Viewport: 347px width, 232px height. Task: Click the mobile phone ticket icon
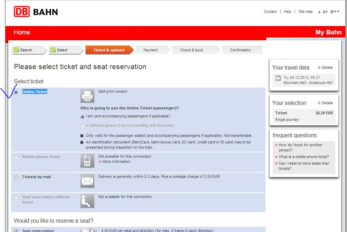[87, 161]
